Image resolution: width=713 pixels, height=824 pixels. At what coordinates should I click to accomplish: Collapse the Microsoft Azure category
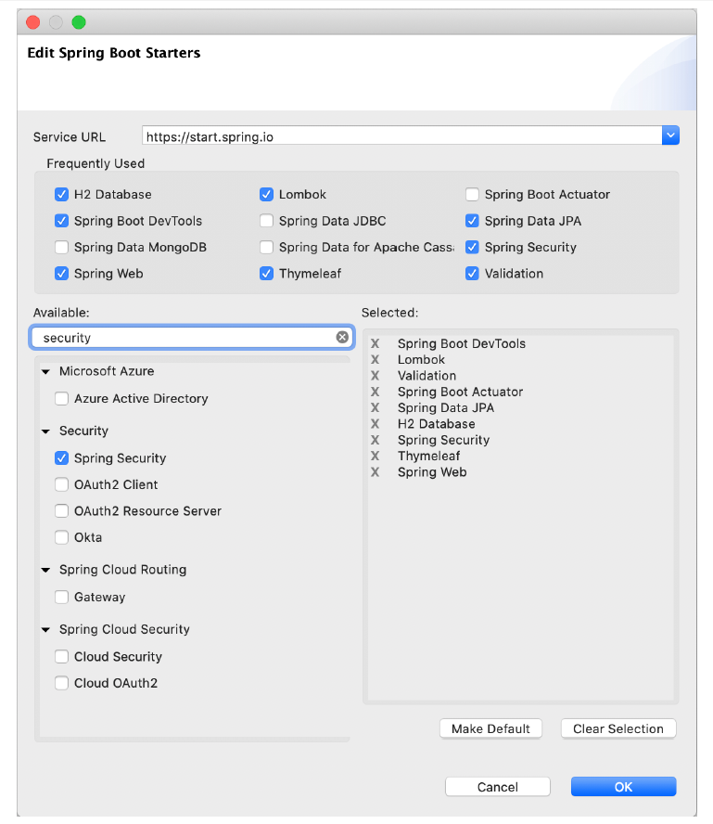click(45, 372)
